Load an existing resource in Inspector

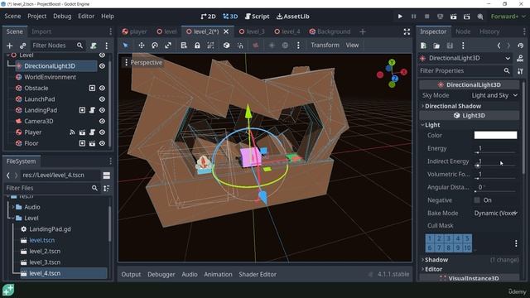[436, 46]
